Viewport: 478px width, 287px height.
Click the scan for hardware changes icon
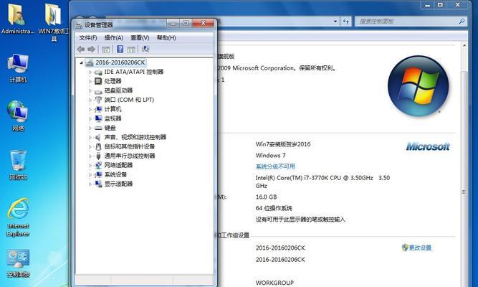tap(145, 50)
